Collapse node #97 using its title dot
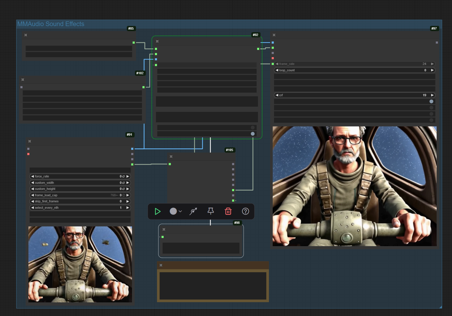Screen dimensions: 452x316 tap(274, 35)
